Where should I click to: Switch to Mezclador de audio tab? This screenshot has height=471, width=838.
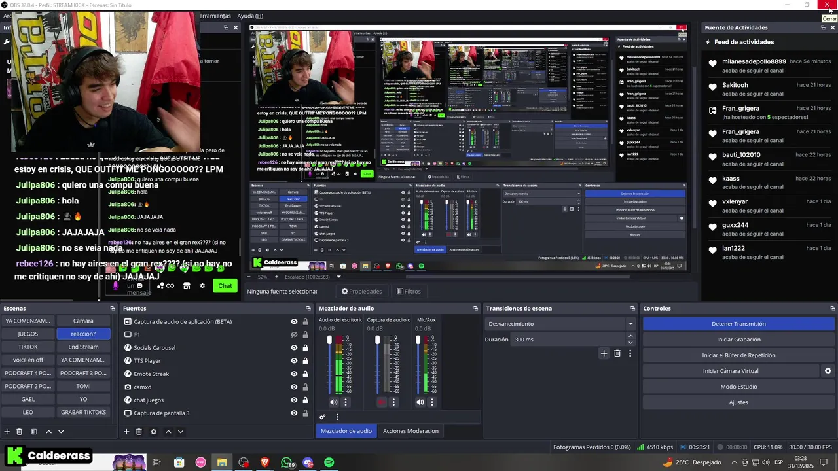tap(346, 431)
